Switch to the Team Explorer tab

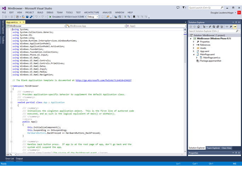pos(213,148)
